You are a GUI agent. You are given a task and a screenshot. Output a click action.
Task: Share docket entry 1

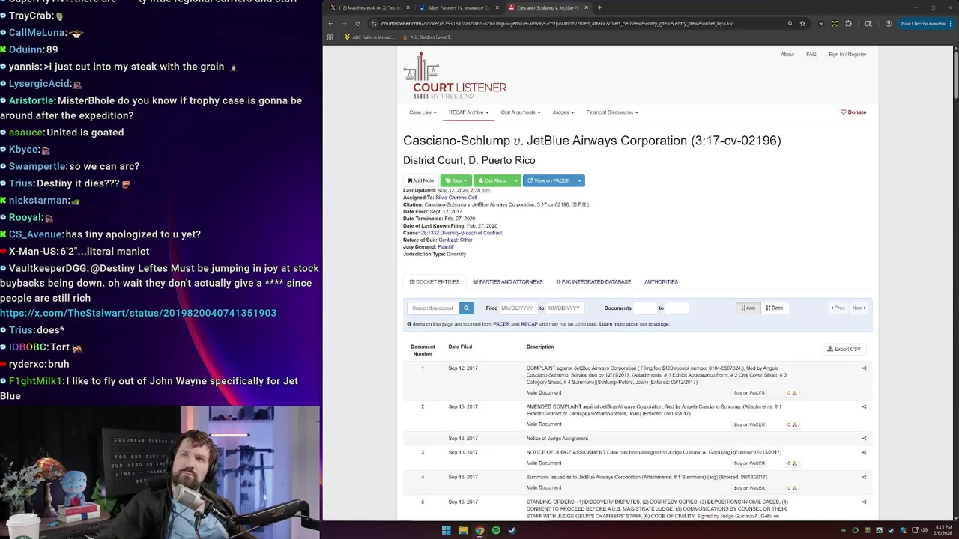(x=864, y=368)
